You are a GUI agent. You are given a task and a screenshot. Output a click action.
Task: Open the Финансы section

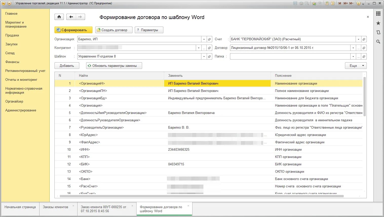12,62
